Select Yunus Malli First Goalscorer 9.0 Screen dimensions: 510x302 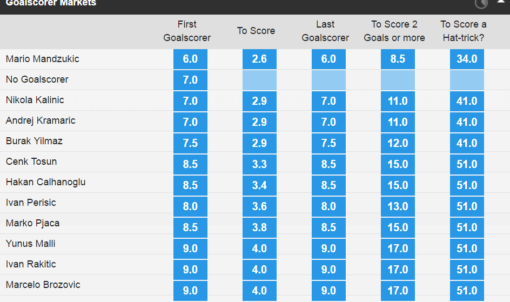pos(190,249)
